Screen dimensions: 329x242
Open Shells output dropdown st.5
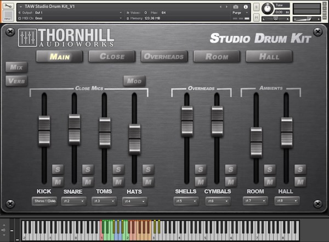point(186,201)
